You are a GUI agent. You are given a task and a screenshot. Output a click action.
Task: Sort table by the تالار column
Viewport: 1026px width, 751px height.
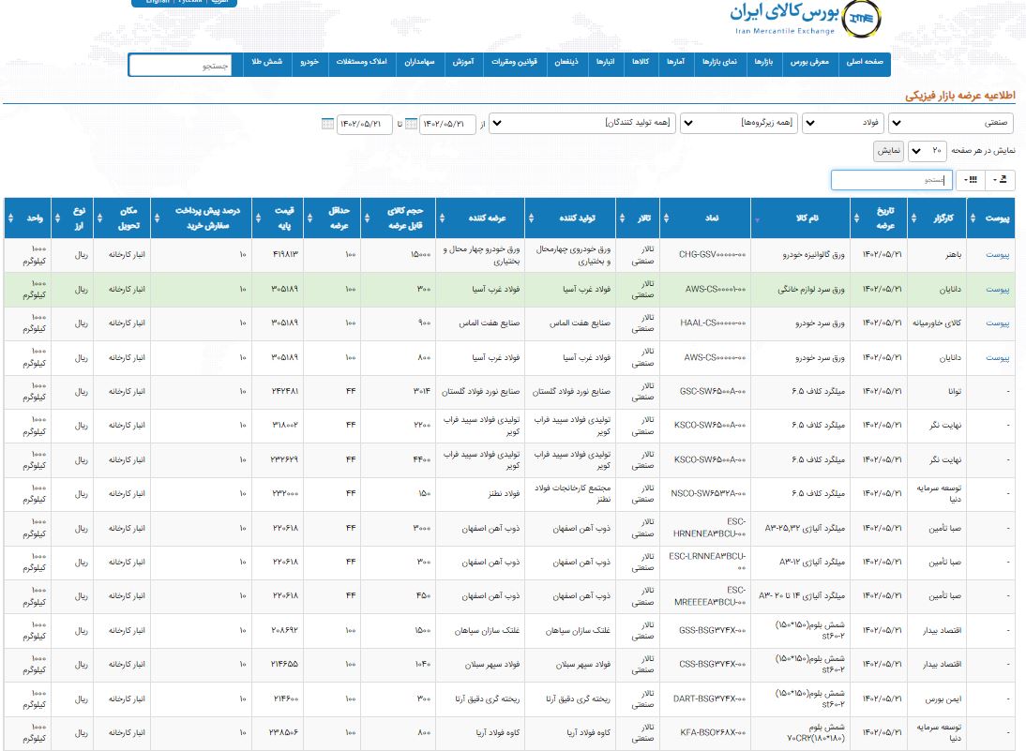pyautogui.click(x=638, y=218)
